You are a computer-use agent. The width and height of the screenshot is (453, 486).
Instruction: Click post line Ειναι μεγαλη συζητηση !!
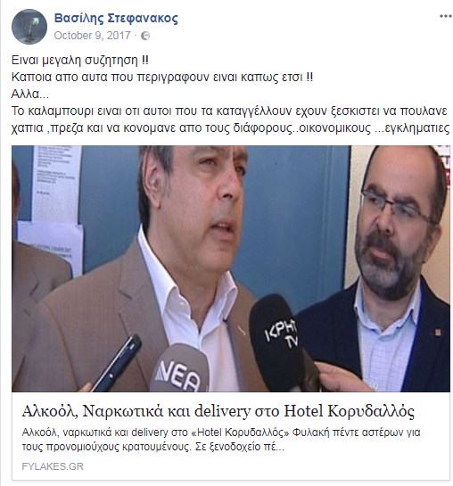click(x=80, y=60)
